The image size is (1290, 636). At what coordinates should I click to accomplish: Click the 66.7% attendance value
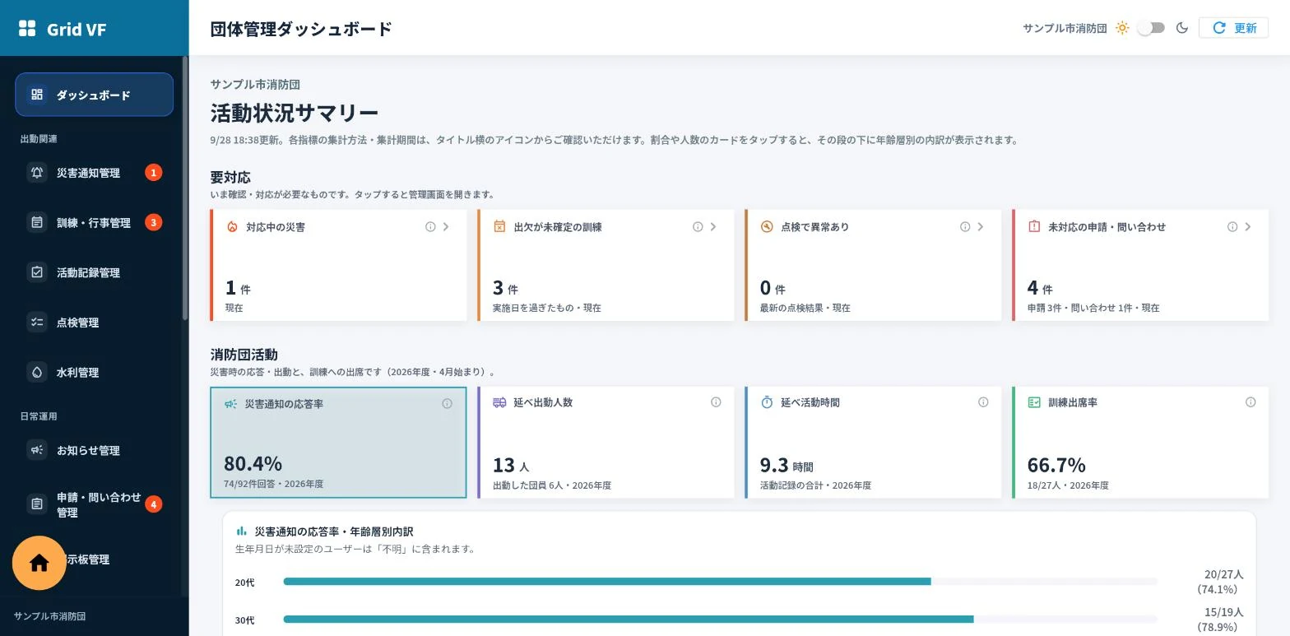pos(1056,465)
